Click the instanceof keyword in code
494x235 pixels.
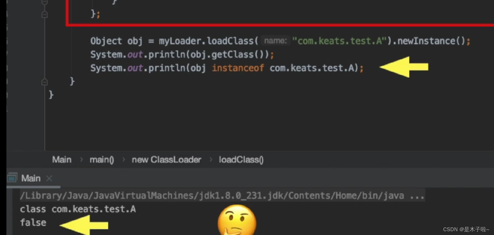pos(238,68)
